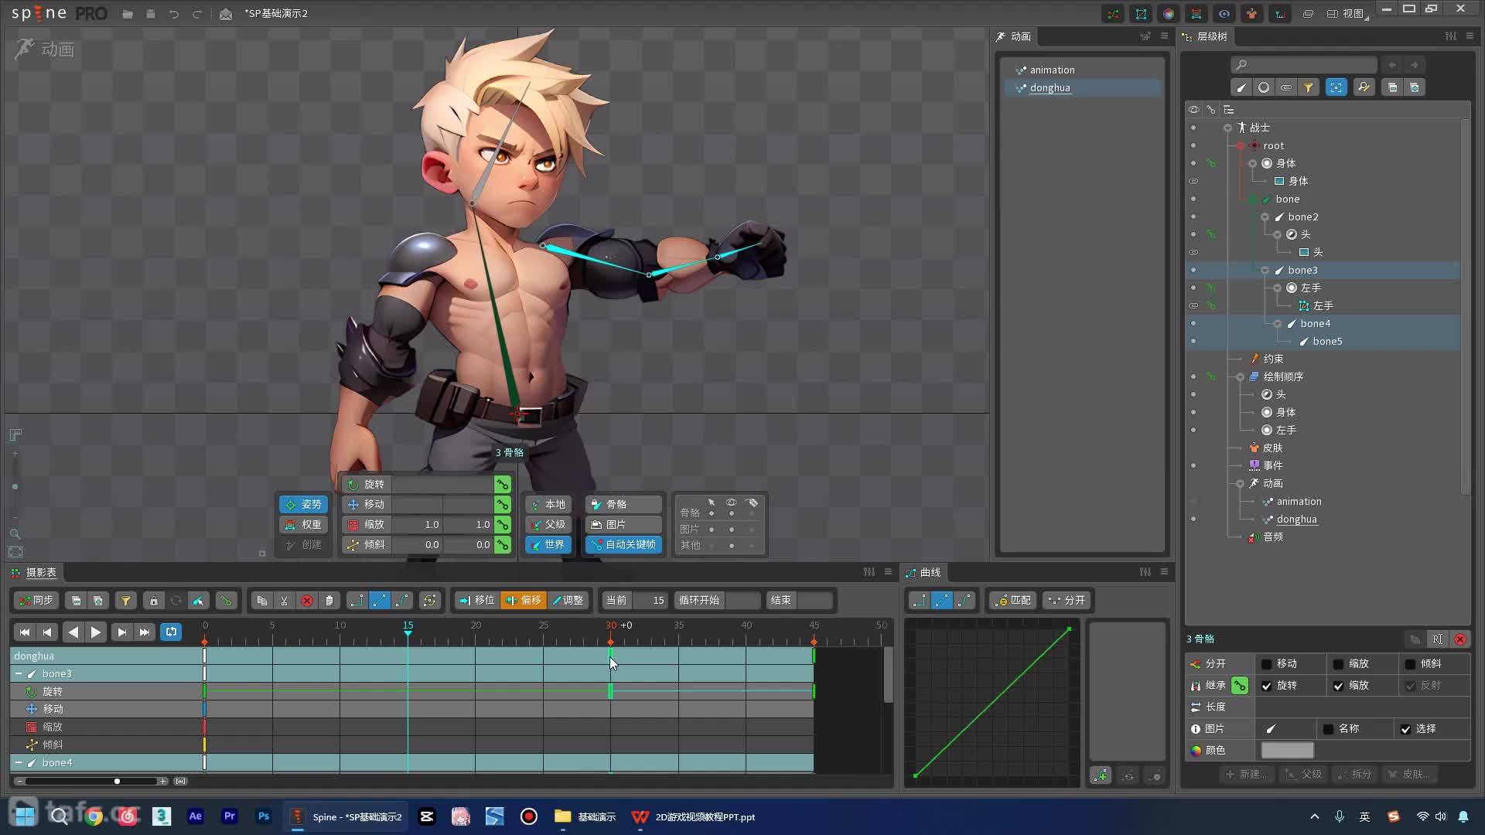The image size is (1485, 835).
Task: Click the 同步 sync button
Action: click(36, 600)
